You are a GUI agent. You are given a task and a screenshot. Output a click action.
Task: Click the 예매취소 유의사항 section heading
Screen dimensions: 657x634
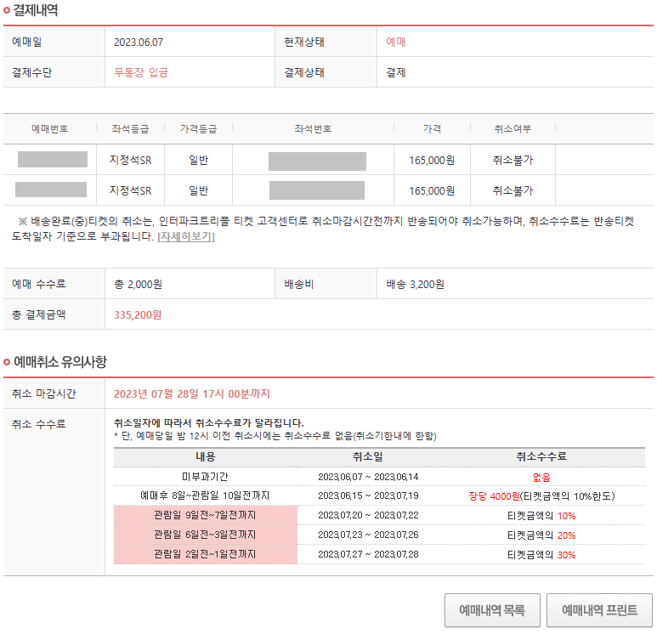[x=60, y=362]
